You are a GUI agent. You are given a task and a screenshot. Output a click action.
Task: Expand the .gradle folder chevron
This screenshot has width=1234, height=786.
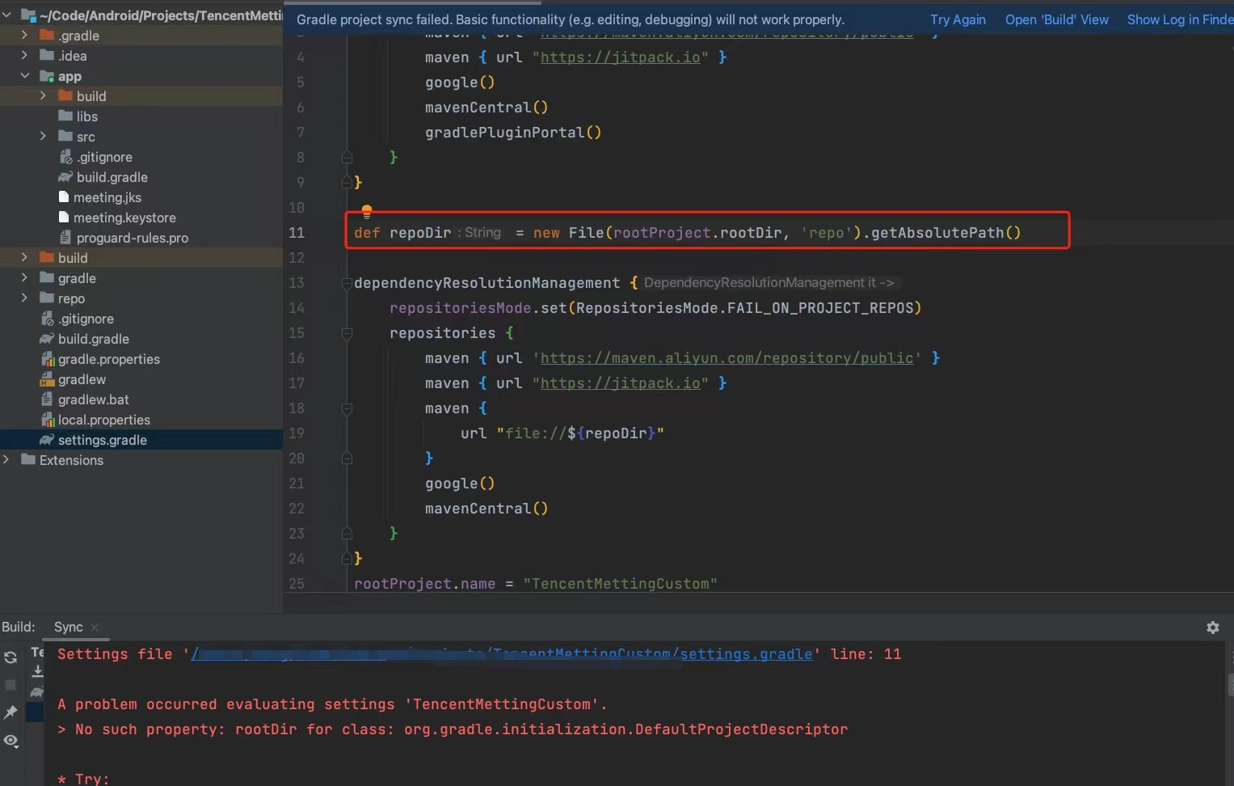click(24, 35)
